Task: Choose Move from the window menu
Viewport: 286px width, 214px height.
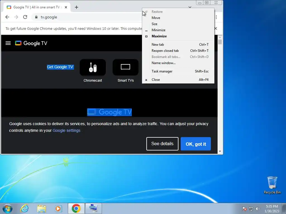Action: tap(178, 18)
